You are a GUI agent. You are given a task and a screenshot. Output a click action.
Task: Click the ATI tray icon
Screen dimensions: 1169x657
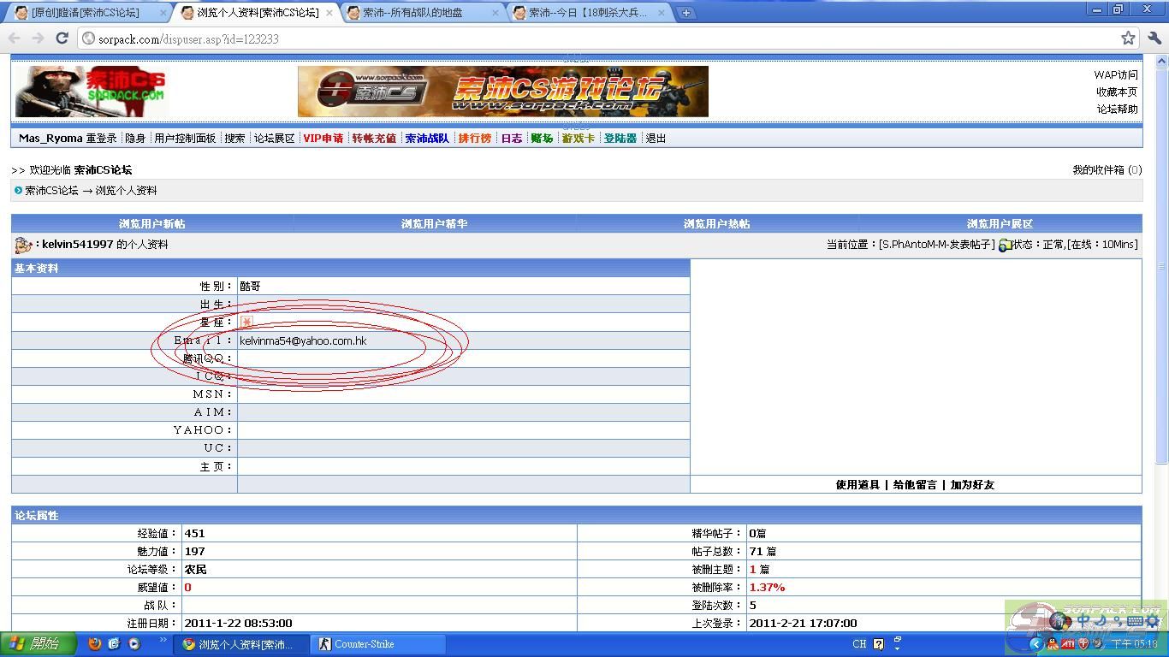(x=1068, y=644)
